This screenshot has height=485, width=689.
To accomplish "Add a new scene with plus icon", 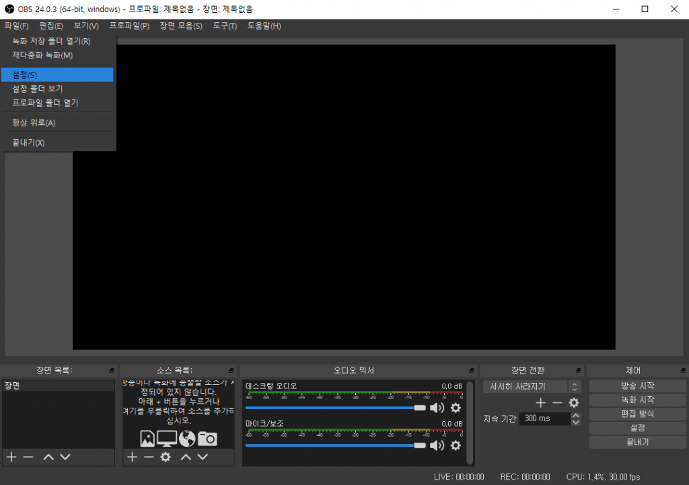I will pos(11,457).
